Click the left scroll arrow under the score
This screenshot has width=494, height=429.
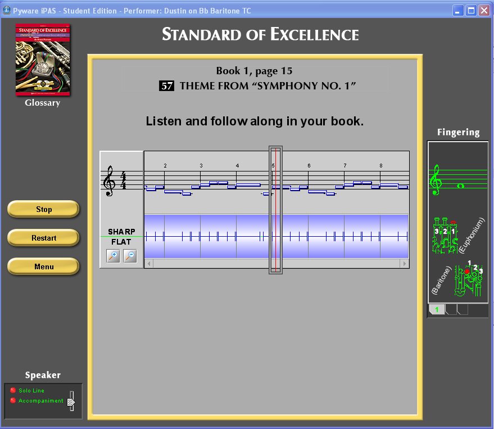[x=148, y=263]
